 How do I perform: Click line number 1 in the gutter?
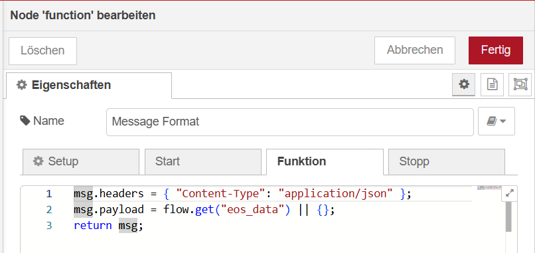coord(49,194)
